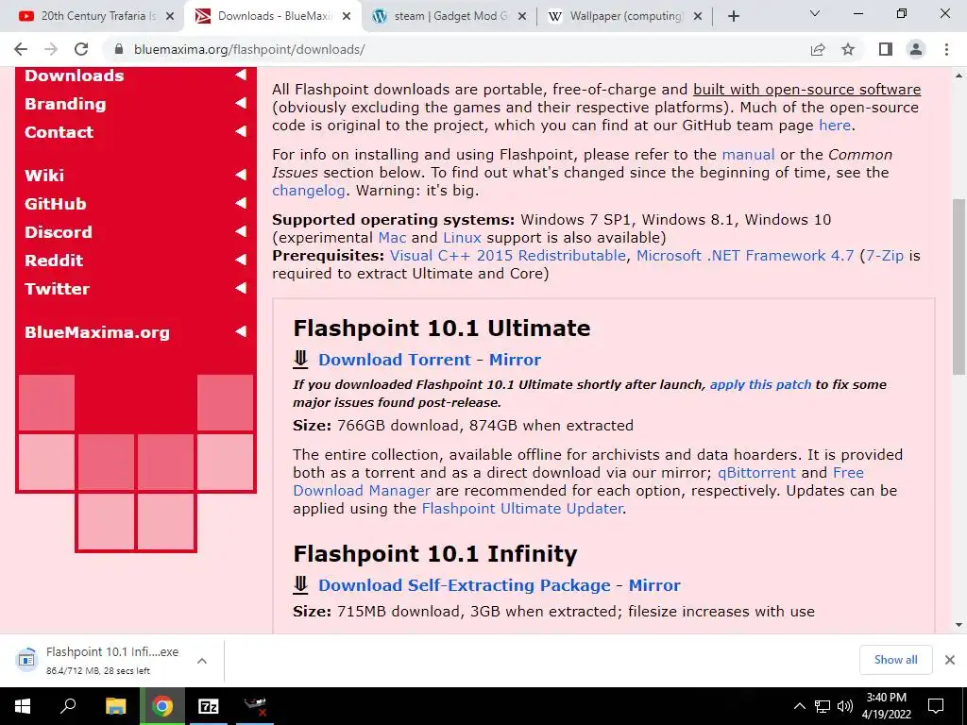Click the 'apply this patch' link
The image size is (967, 725).
pyautogui.click(x=760, y=385)
